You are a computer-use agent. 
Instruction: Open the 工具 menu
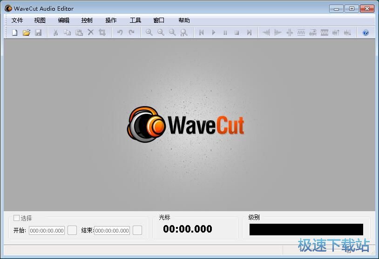(x=135, y=20)
